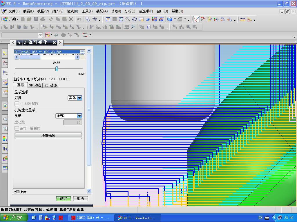
Task: Click the magnifier Zoom in/out icon
Action: pos(128,19)
